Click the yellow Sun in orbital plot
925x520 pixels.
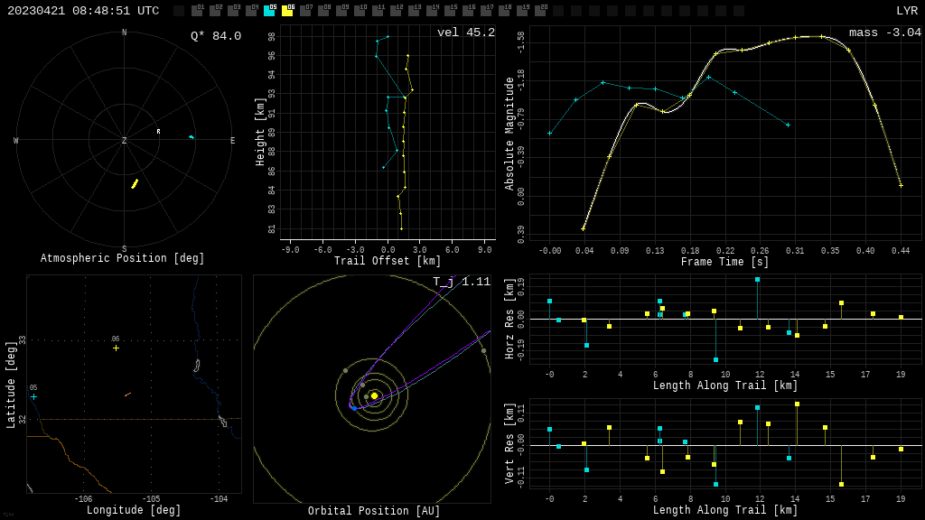tap(374, 395)
